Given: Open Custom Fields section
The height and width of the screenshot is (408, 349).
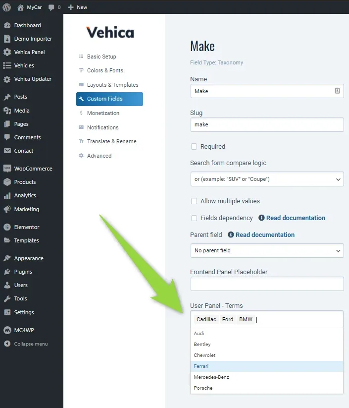Looking at the screenshot, I should [x=109, y=99].
